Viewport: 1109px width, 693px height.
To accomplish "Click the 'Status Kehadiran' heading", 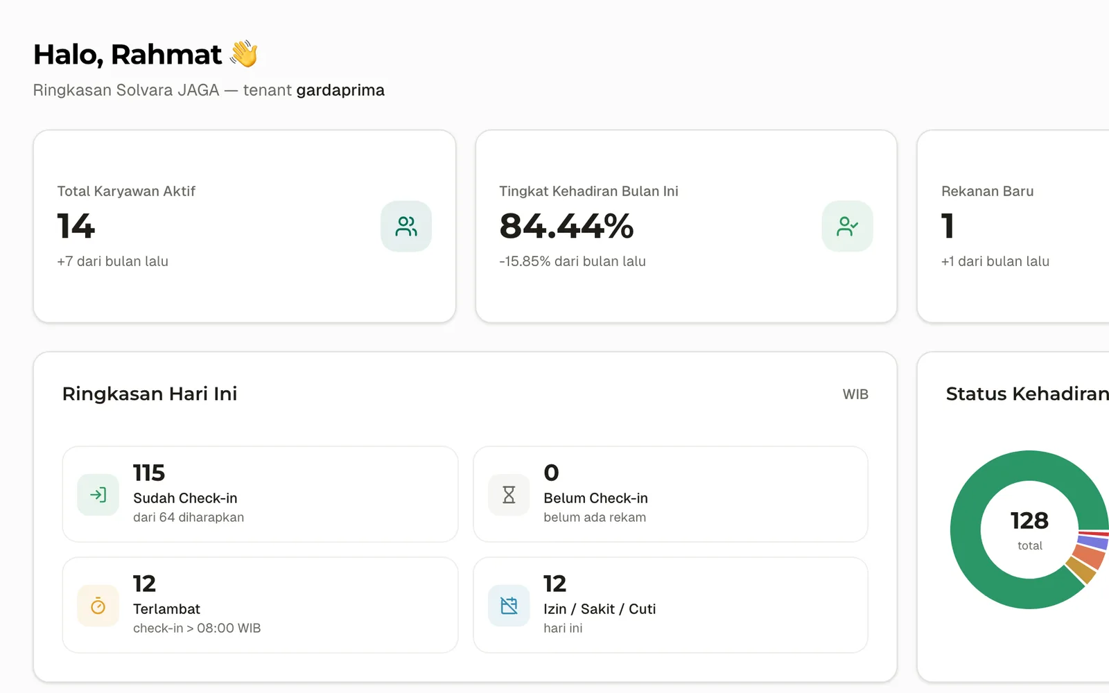I will [x=1027, y=394].
